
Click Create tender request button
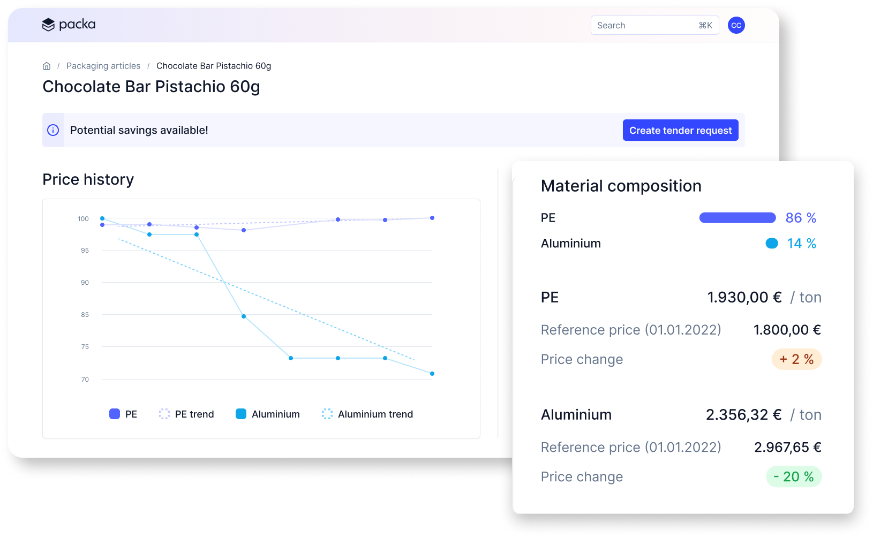[x=680, y=130]
